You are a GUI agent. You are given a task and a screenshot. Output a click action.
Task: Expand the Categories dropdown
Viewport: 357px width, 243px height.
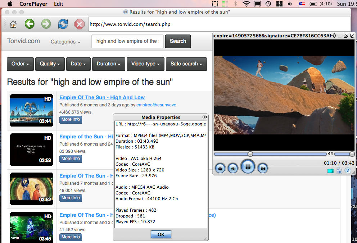(x=65, y=42)
